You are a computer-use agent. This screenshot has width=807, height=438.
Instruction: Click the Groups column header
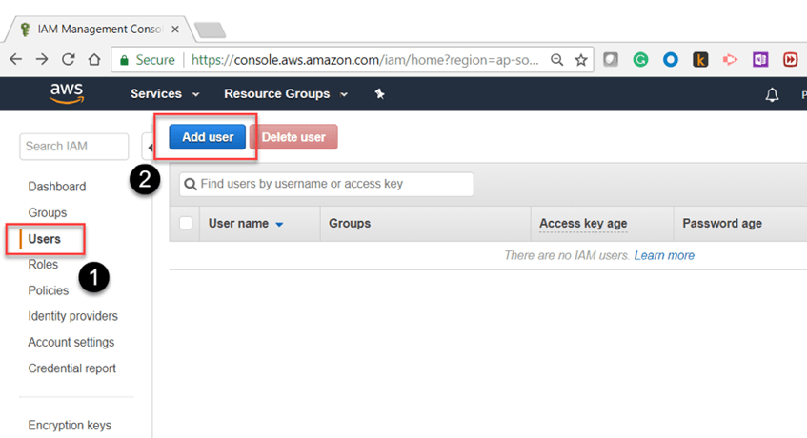click(x=350, y=224)
